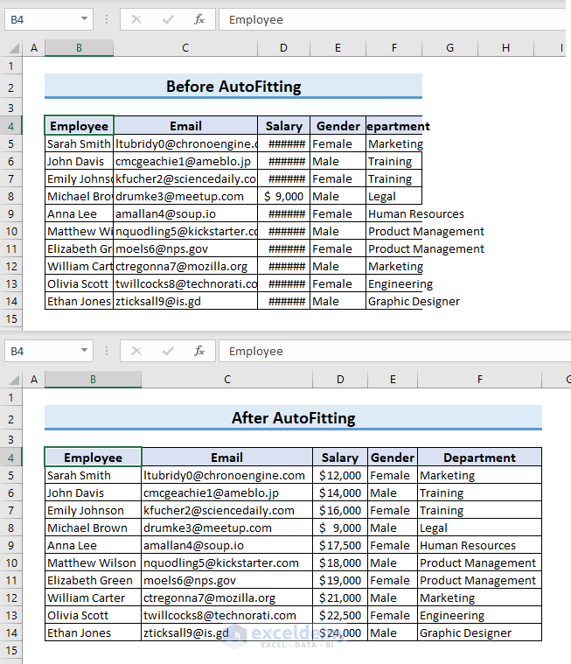571x664 pixels.
Task: Click Select All corner triangle of Before AutoFitting sheet
Action: (14, 48)
